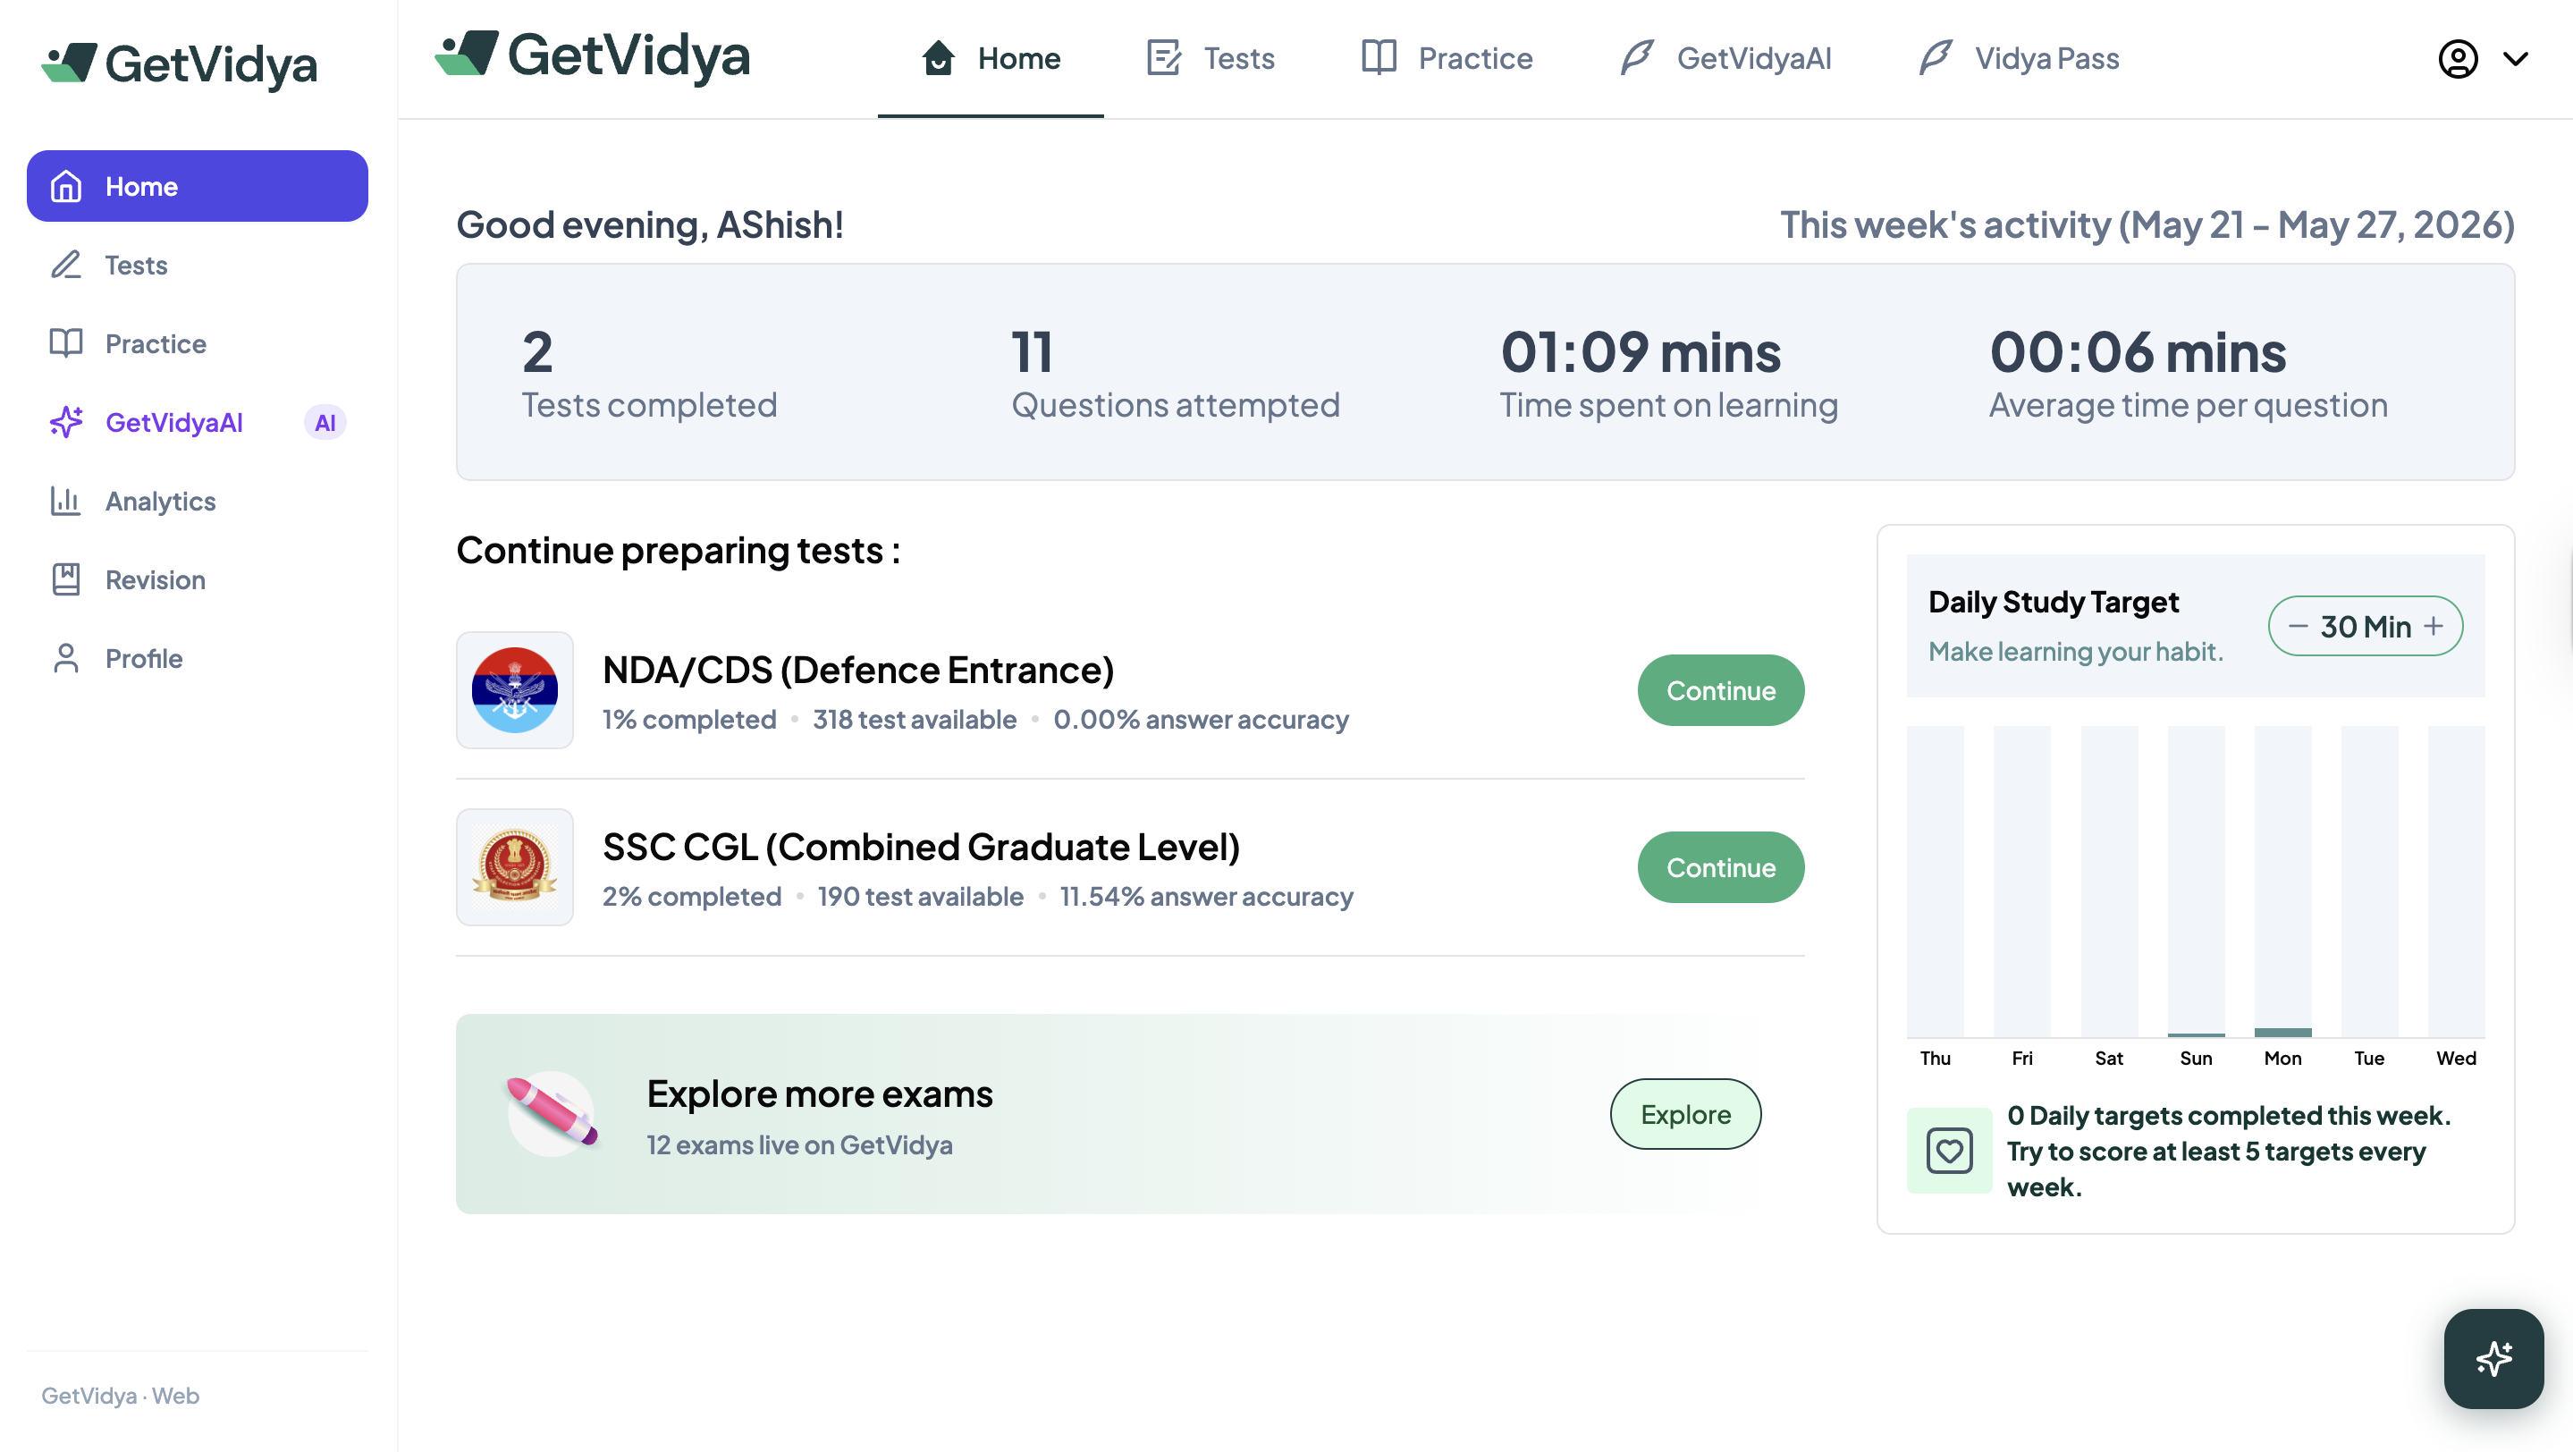This screenshot has height=1452, width=2573.
Task: Click the Sunday bar in study chart
Action: click(x=2196, y=881)
